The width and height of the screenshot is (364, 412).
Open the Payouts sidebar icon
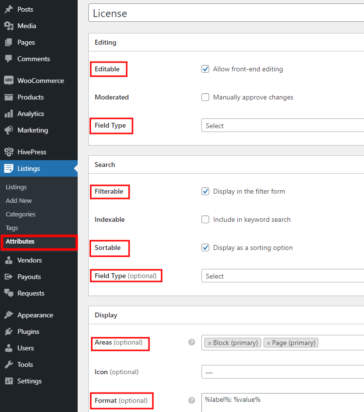coord(8,277)
